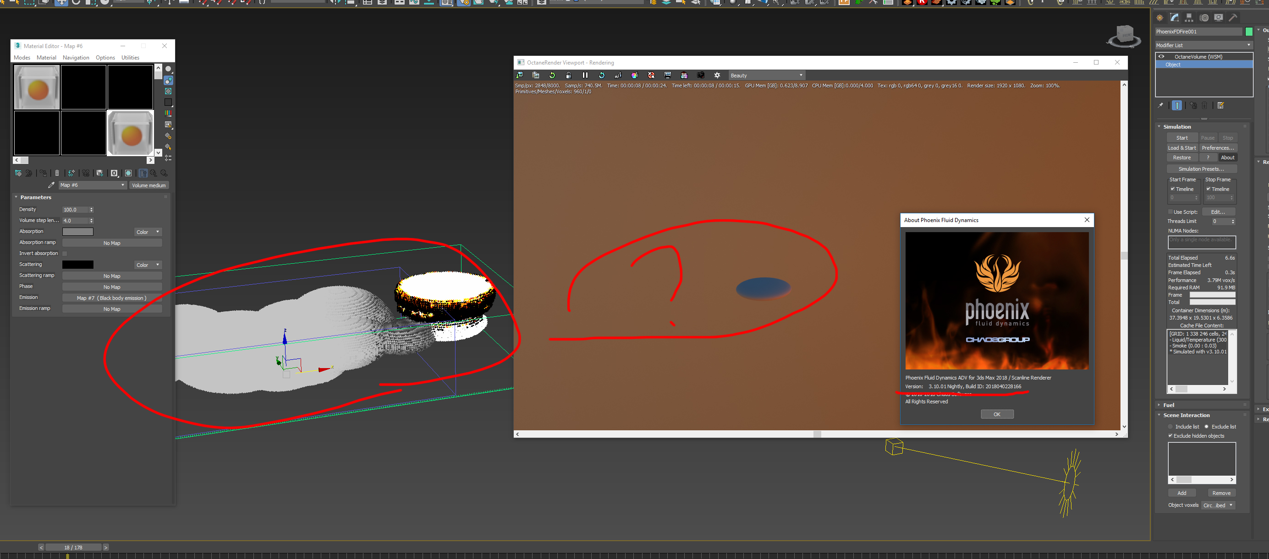Click the trash icon to reset material

click(x=57, y=173)
